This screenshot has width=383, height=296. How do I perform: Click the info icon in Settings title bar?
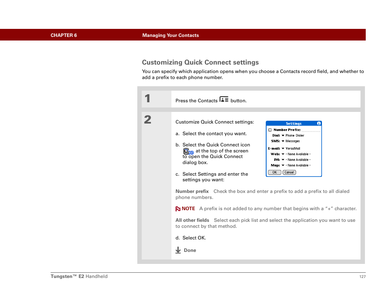point(318,124)
